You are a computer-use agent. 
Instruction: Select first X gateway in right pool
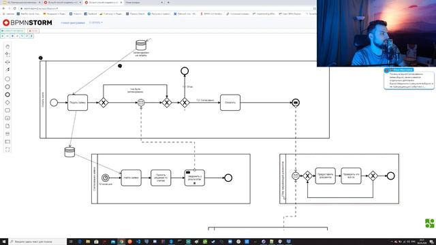coord(307,176)
